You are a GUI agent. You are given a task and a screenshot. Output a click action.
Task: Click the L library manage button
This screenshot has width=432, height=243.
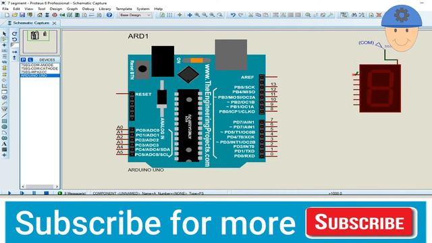click(30, 60)
